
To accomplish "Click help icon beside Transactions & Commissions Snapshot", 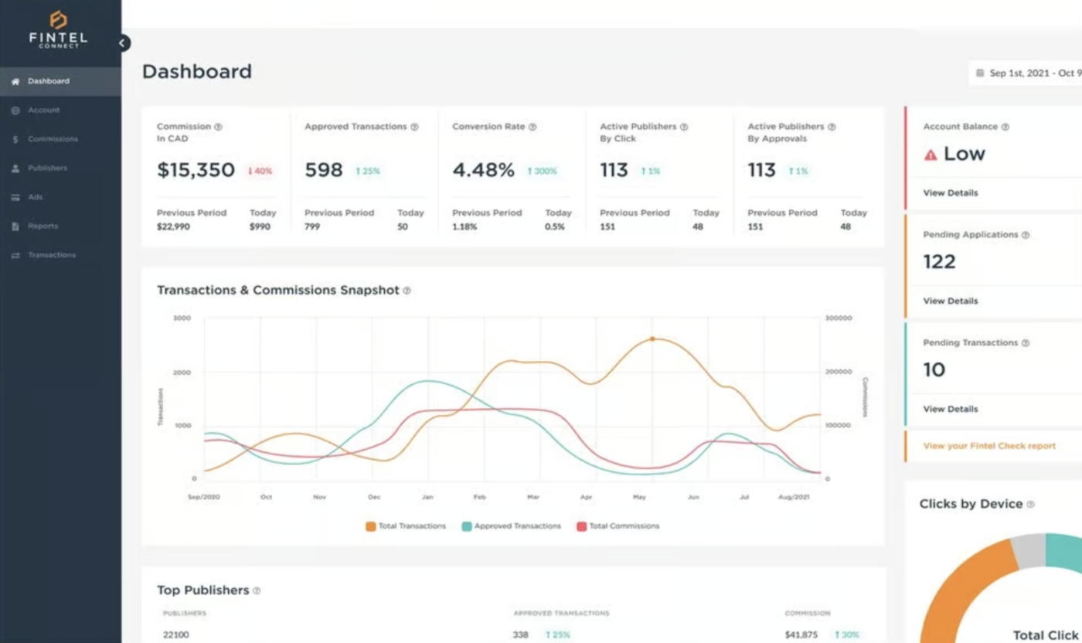I will point(407,291).
